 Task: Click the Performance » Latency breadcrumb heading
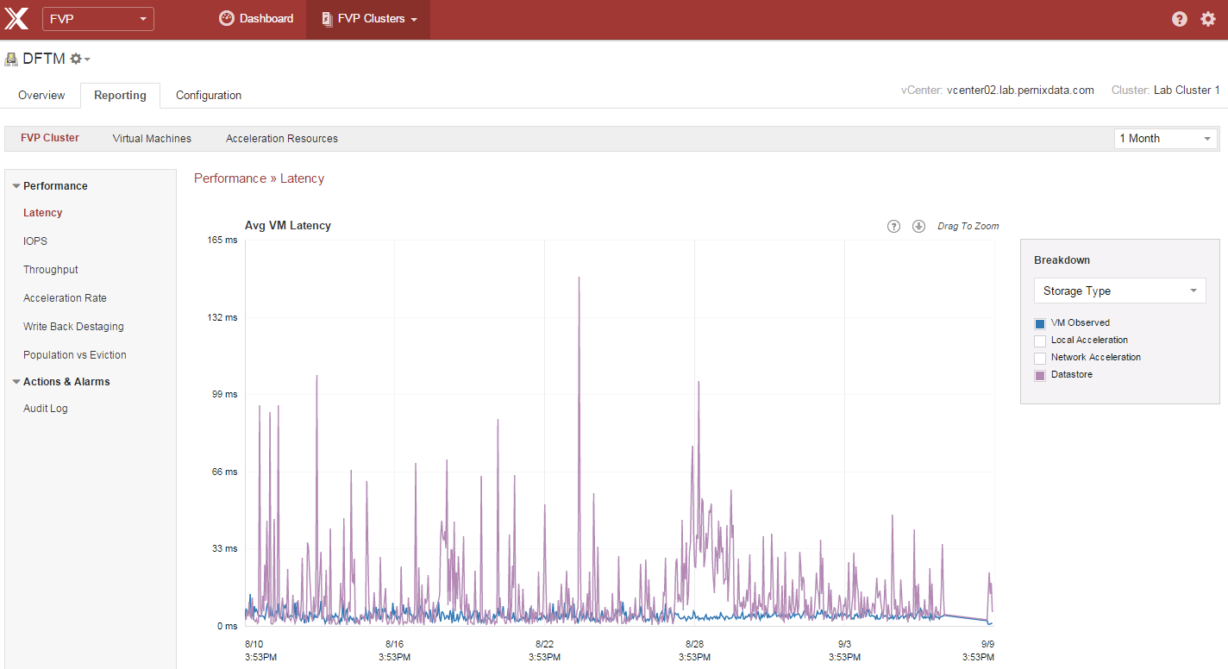(259, 178)
